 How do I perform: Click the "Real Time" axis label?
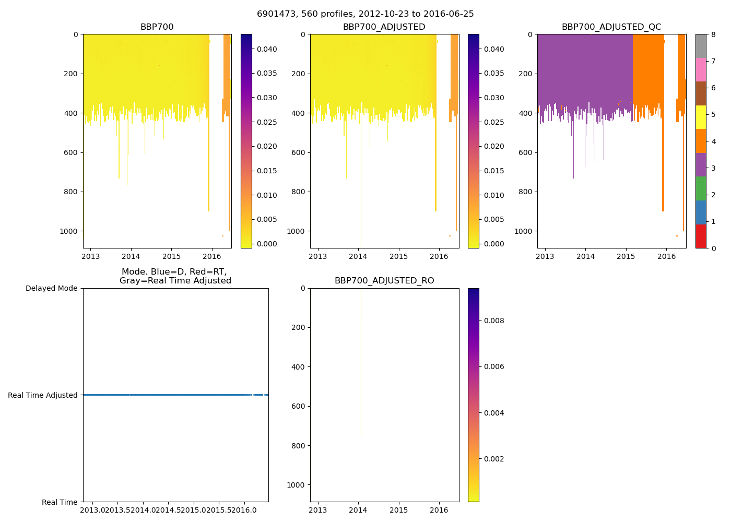pyautogui.click(x=60, y=502)
